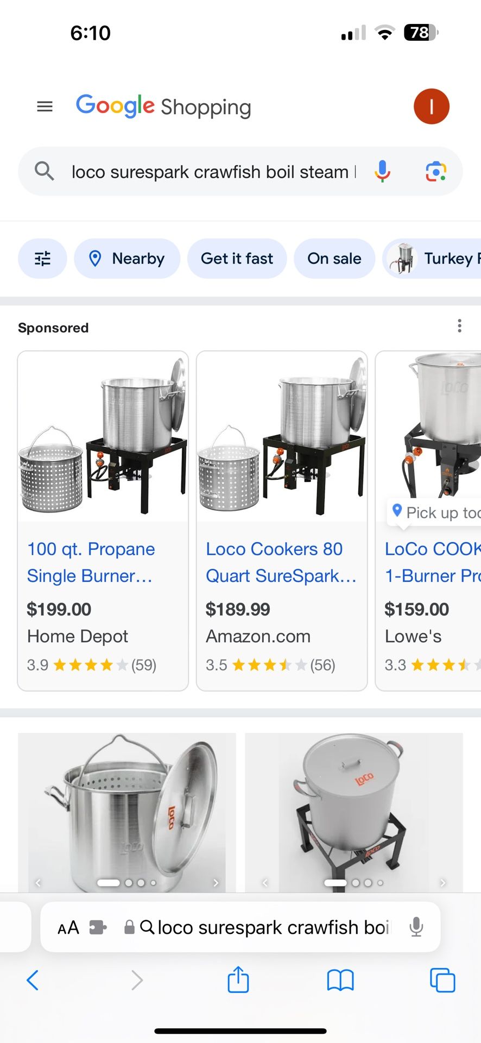Toggle the Nearby filter chip
The height and width of the screenshot is (1043, 481).
[127, 259]
